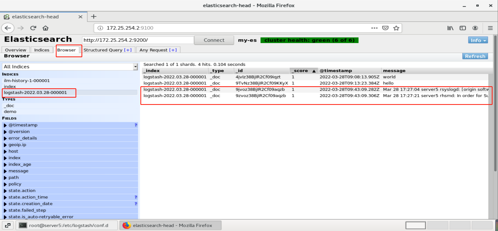
Task: Filter by the demo type
Action: pos(70,112)
